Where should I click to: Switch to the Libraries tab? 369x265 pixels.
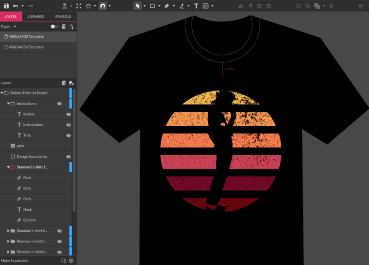tap(36, 16)
